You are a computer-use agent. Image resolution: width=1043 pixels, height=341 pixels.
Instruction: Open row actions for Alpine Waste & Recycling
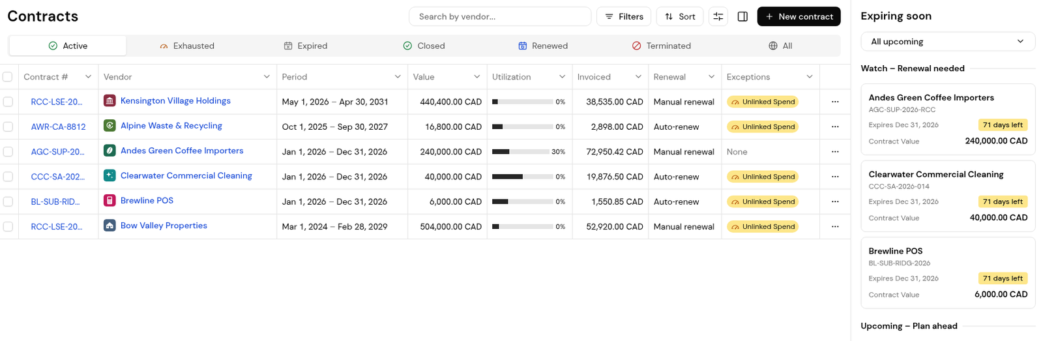click(835, 126)
